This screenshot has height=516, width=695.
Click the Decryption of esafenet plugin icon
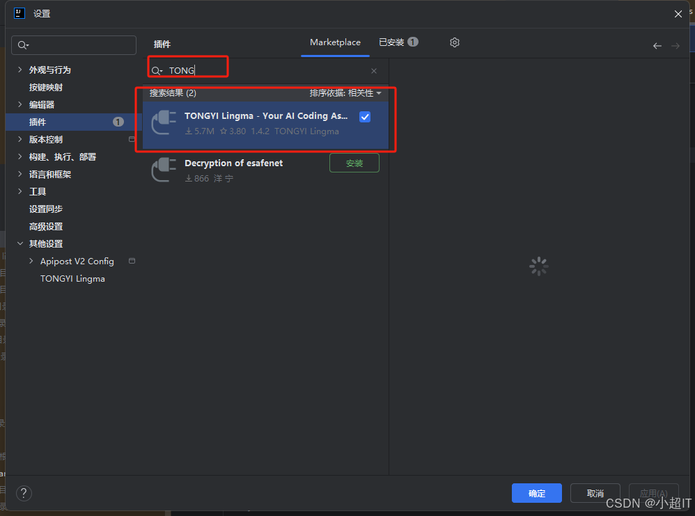click(x=164, y=170)
